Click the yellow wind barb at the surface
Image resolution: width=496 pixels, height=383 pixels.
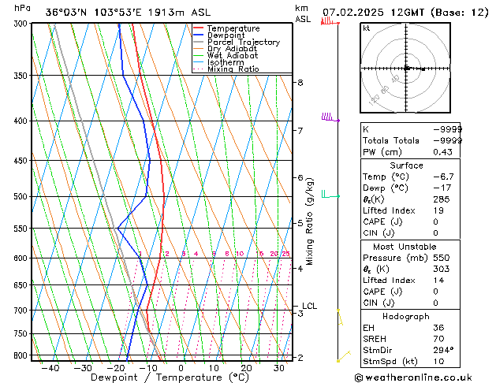(344, 356)
